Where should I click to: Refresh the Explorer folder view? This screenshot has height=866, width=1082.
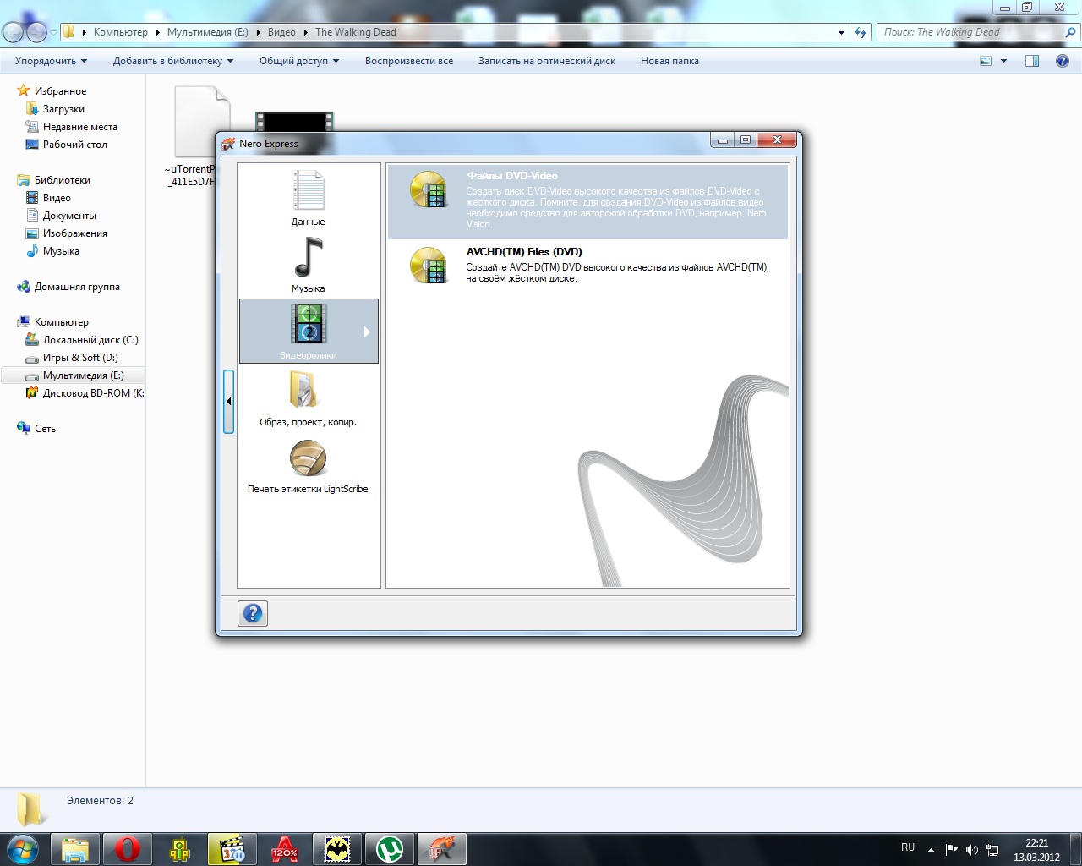click(x=861, y=32)
